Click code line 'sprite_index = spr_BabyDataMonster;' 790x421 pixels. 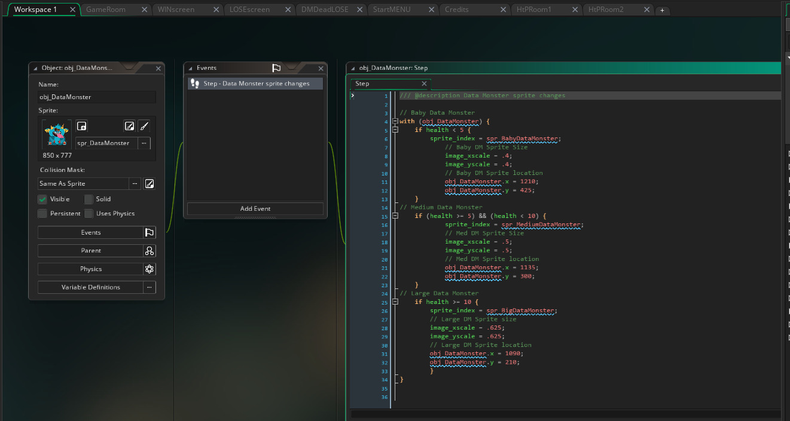(495, 139)
